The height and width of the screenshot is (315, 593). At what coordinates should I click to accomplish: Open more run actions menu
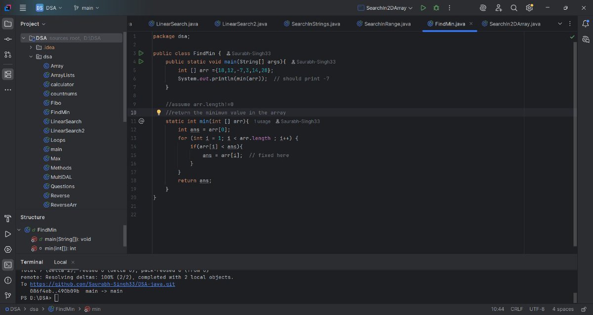point(449,8)
